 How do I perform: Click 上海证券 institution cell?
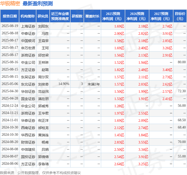pos(28,26)
